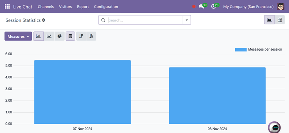Click the red recording status dot
The width and height of the screenshot is (289, 133).
point(194,6)
